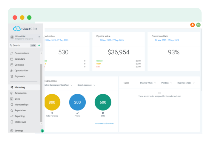209x143 pixels.
Task: Collapse sidebar with green arrow button
Action: pos(42,131)
